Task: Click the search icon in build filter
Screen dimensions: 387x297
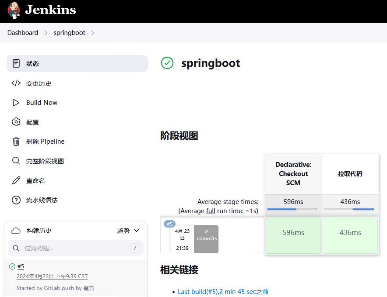Action: point(16,248)
